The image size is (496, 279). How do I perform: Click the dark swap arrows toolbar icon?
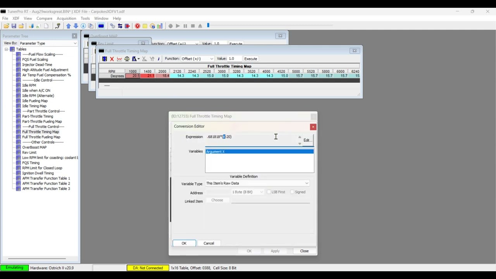(x=120, y=26)
